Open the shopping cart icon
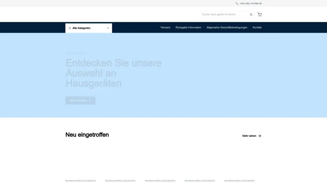327x183 pixels. click(259, 14)
